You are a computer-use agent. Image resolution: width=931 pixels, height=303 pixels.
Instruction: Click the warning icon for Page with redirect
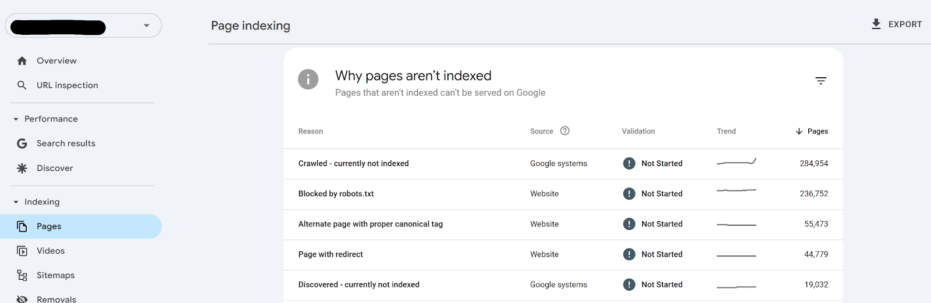[x=629, y=254]
